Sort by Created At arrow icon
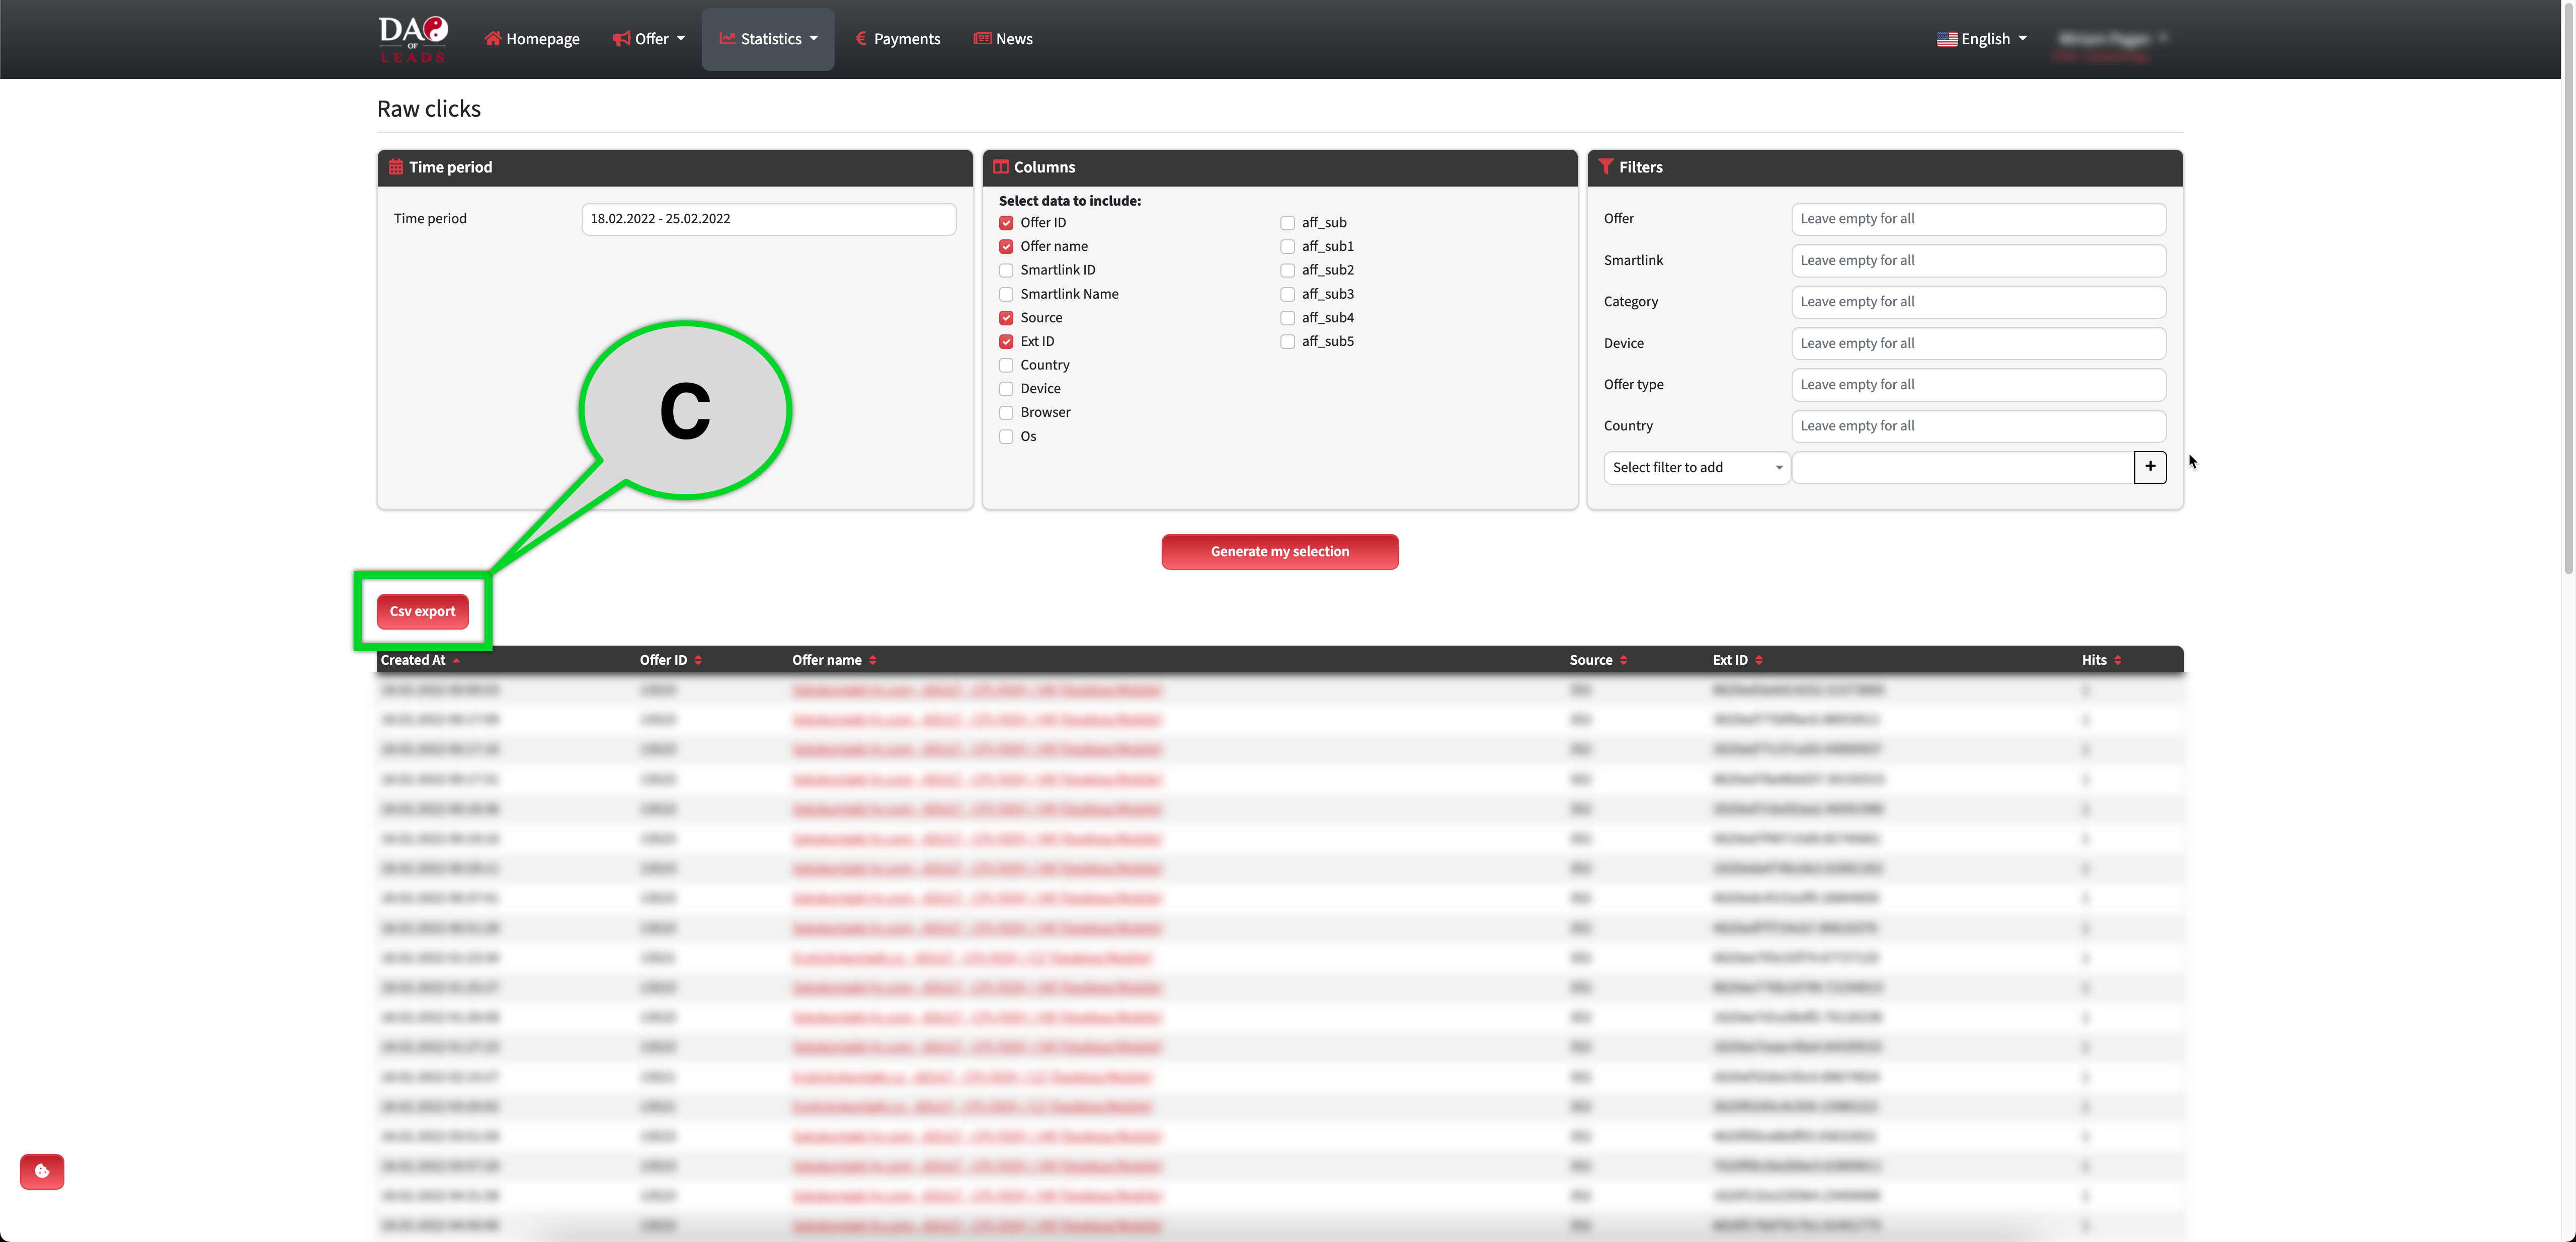 point(457,660)
